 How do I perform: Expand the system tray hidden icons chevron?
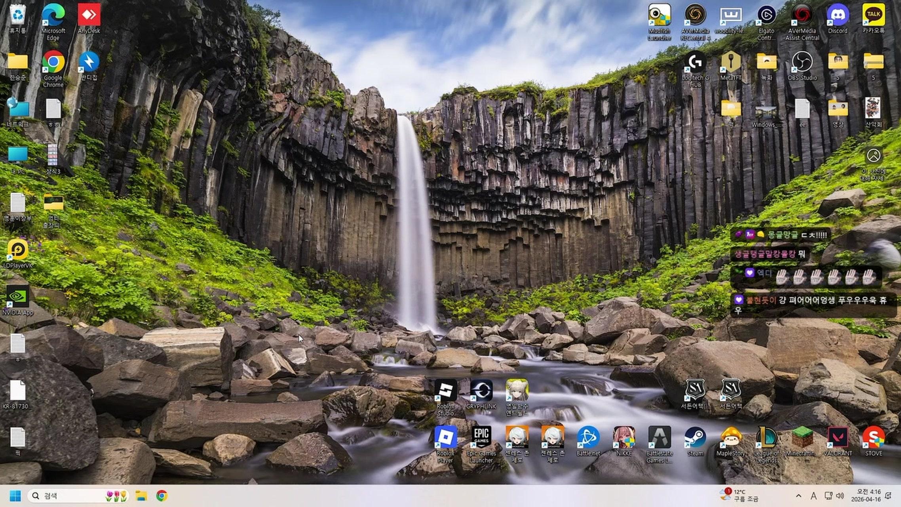798,496
